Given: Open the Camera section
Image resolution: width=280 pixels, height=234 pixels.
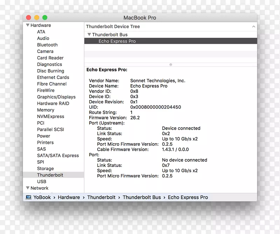Looking at the screenshot, I should 45,51.
